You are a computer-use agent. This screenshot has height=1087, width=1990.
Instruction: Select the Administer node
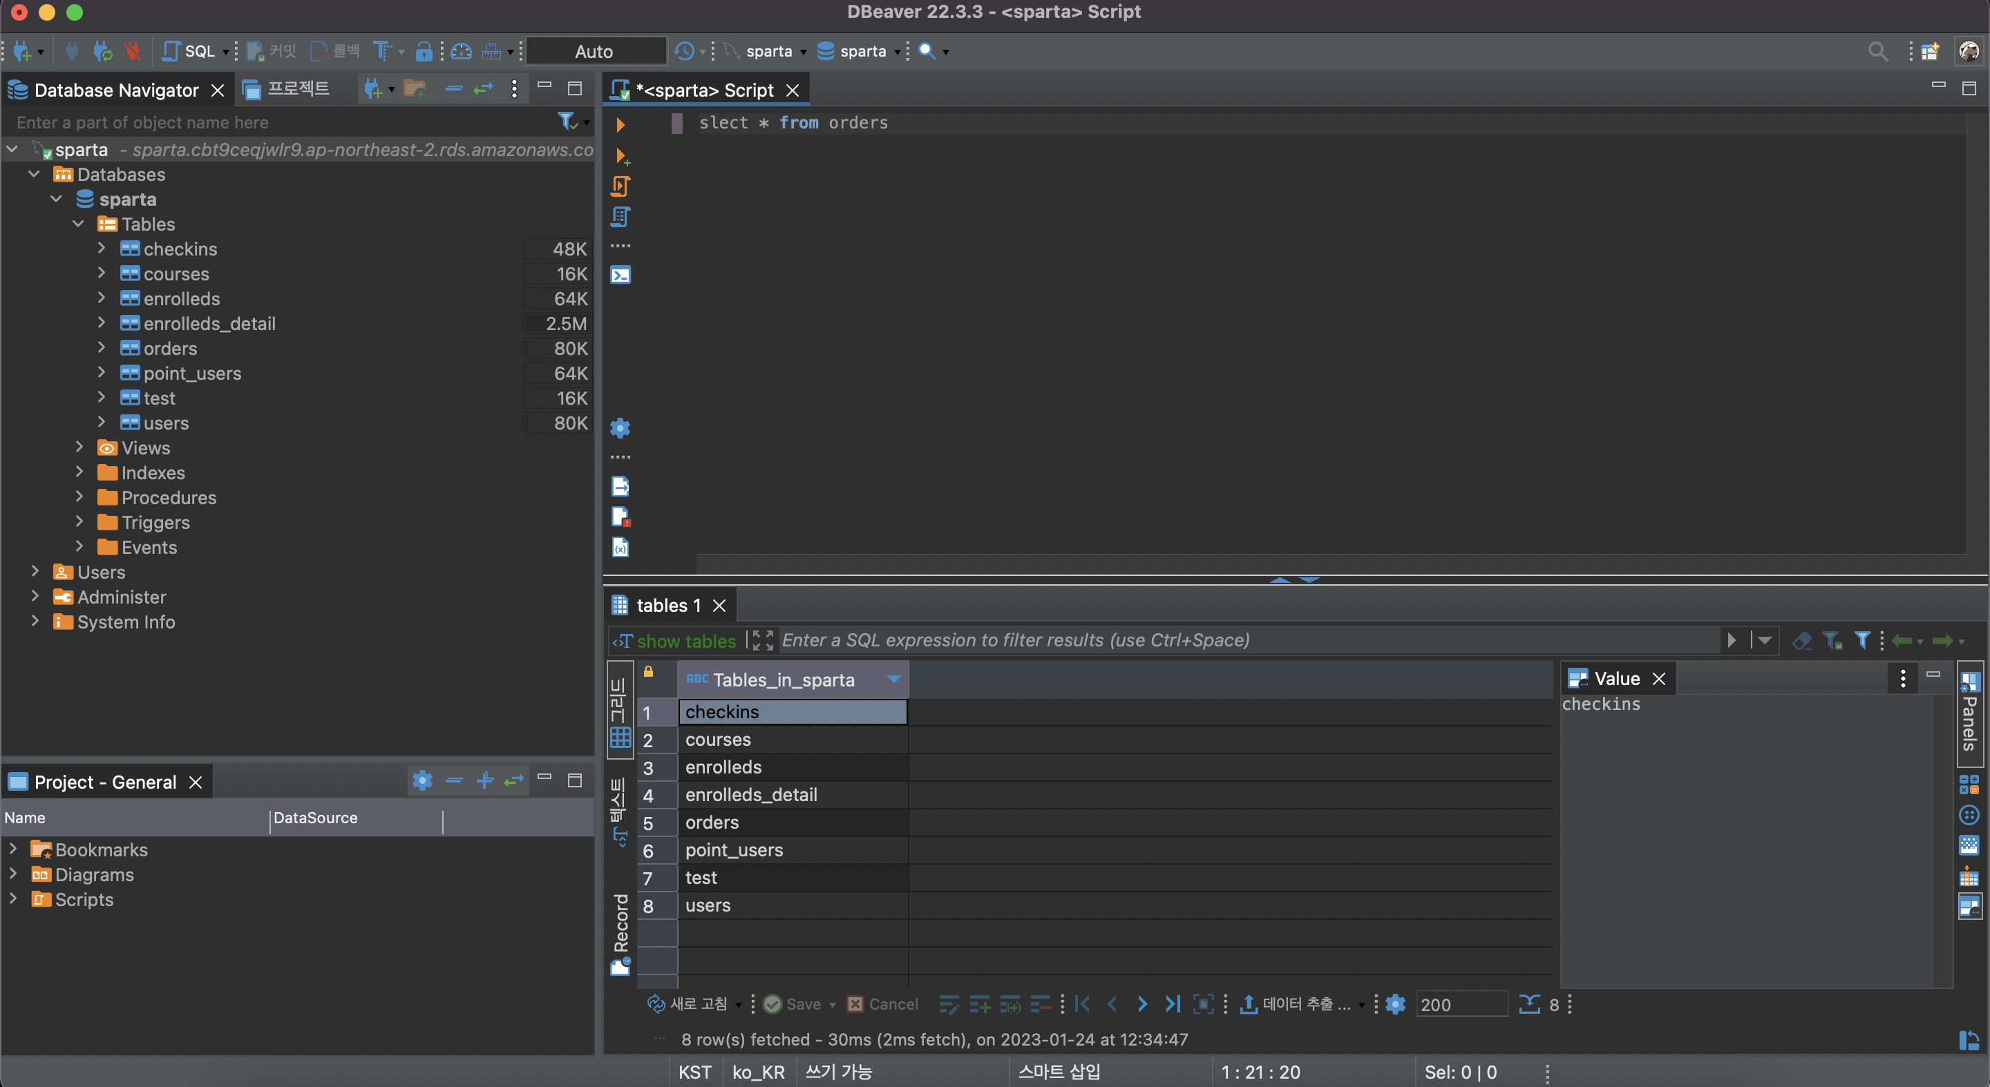point(122,597)
